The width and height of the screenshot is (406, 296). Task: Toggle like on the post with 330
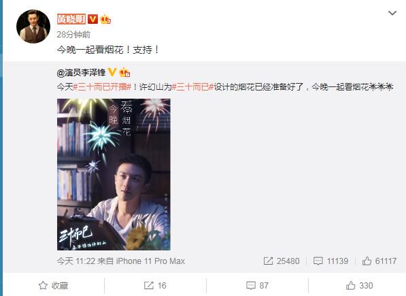click(359, 285)
